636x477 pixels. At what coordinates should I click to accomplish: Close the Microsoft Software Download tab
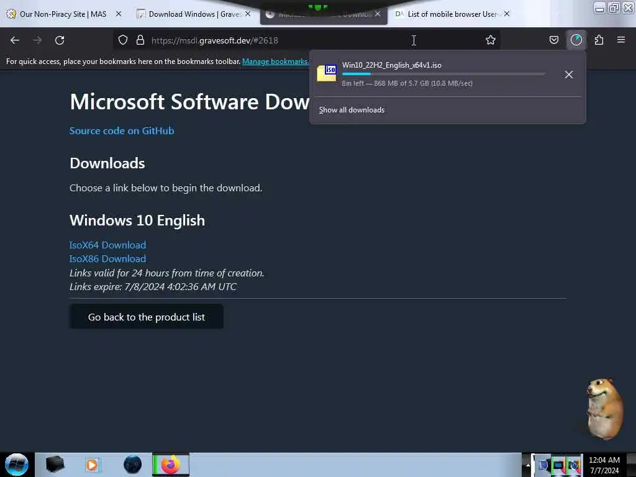pyautogui.click(x=378, y=14)
